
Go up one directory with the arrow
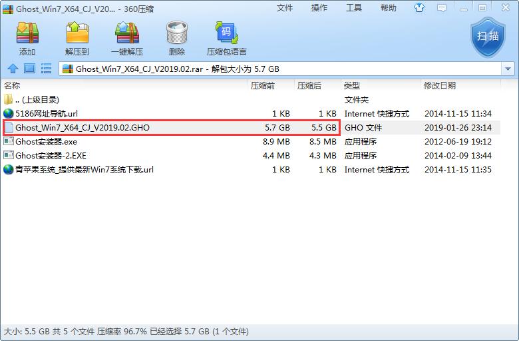(x=13, y=69)
